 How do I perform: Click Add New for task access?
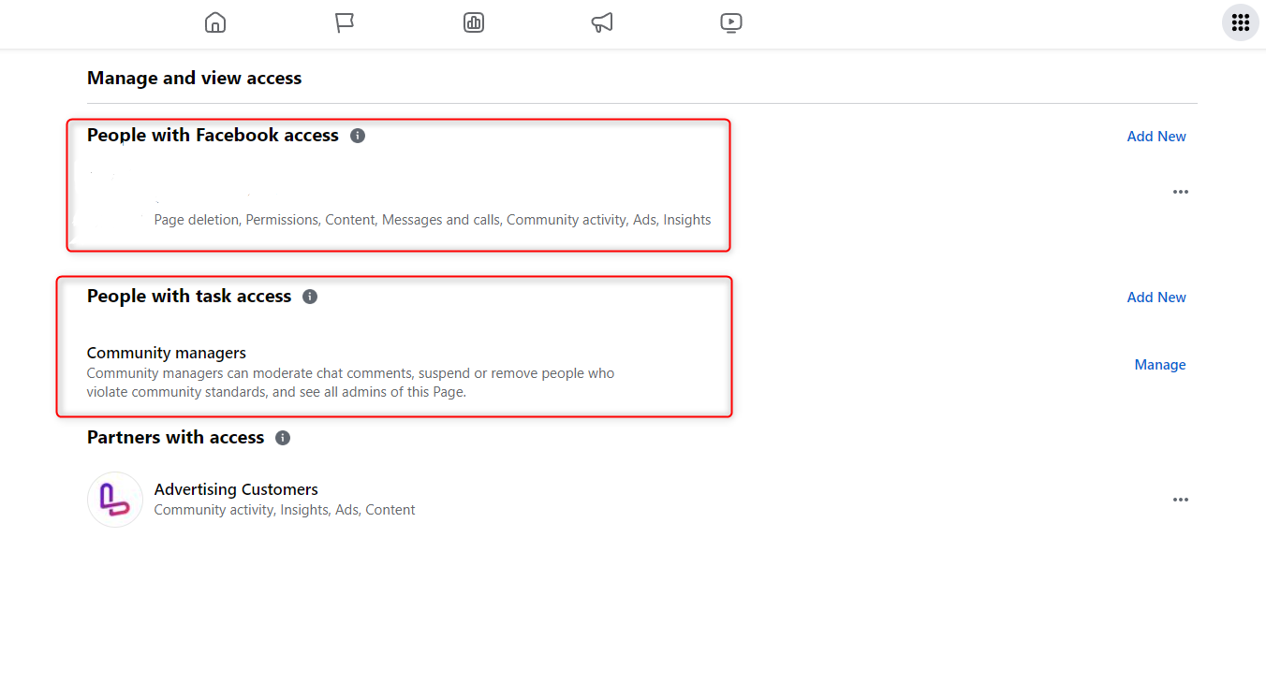click(1156, 298)
